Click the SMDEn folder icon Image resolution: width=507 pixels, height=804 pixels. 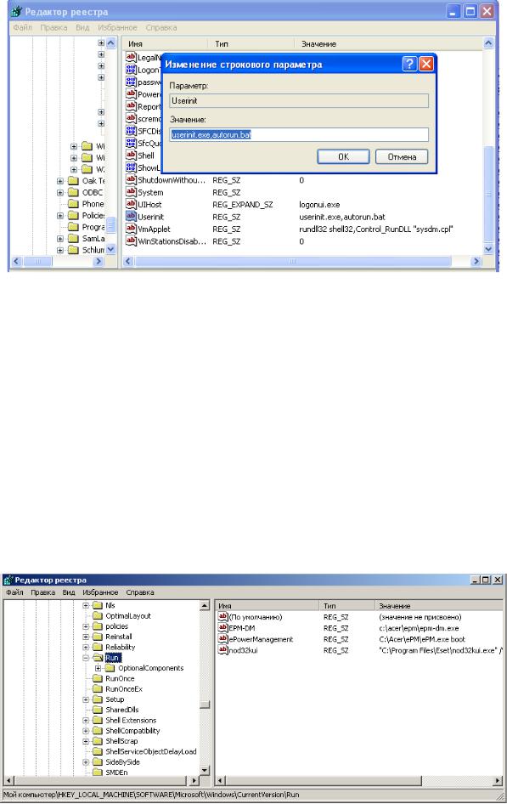(98, 773)
